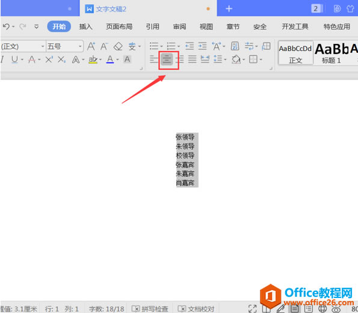The height and width of the screenshot is (313, 358).
Task: Click the clear formatting eraser icon
Action: pyautogui.click(x=118, y=46)
